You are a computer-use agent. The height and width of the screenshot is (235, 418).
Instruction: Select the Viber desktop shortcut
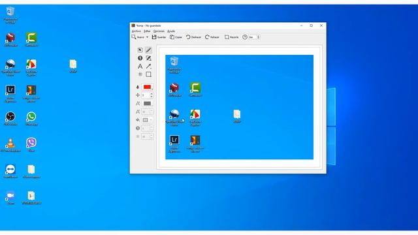coord(31,145)
